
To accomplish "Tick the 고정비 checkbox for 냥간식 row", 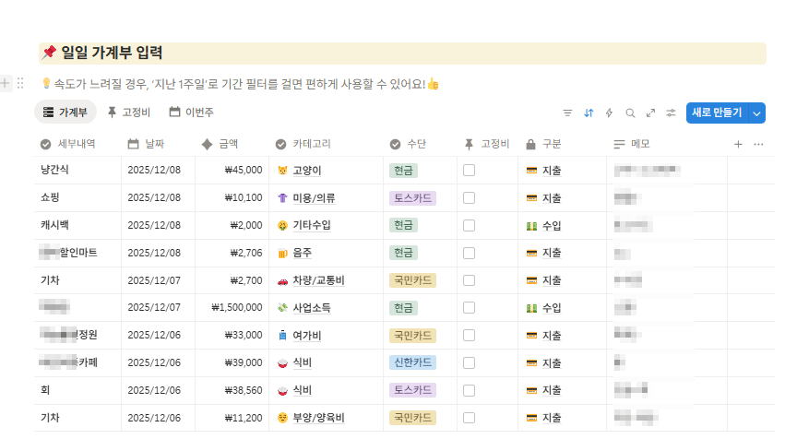I will click(x=469, y=171).
